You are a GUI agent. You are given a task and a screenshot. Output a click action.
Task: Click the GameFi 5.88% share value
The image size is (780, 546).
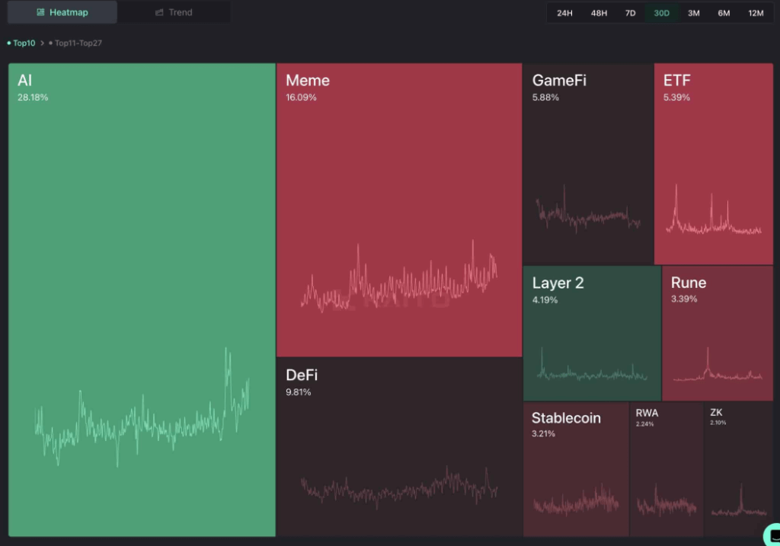[x=545, y=97]
